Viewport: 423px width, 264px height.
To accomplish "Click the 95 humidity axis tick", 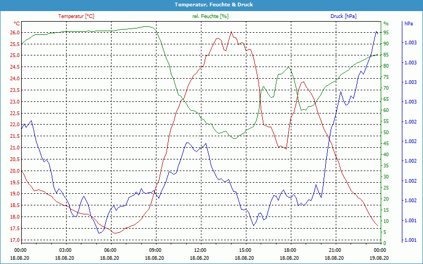I will [386, 33].
